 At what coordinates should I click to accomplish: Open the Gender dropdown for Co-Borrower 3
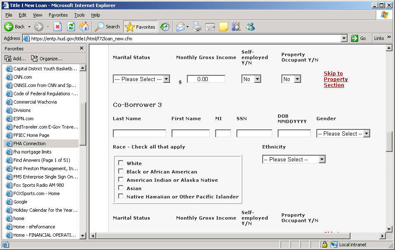click(x=343, y=134)
